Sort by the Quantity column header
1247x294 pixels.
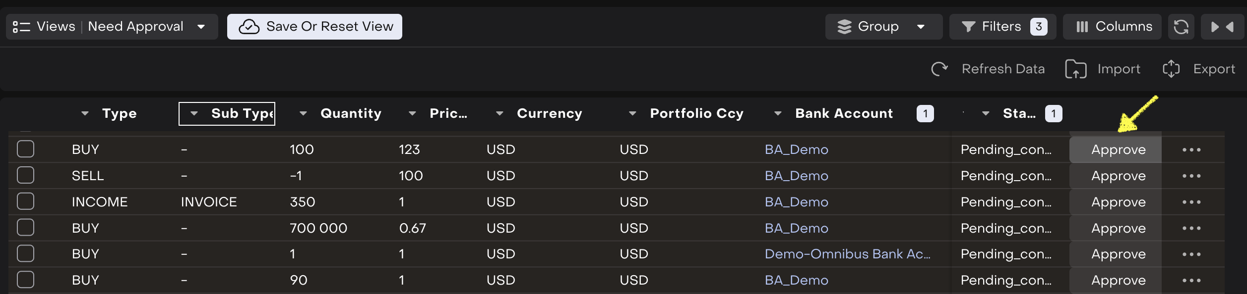[x=351, y=113]
